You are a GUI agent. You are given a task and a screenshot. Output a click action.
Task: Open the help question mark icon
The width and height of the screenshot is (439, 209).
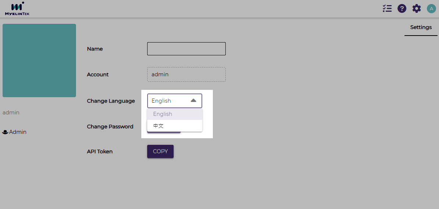coord(402,8)
